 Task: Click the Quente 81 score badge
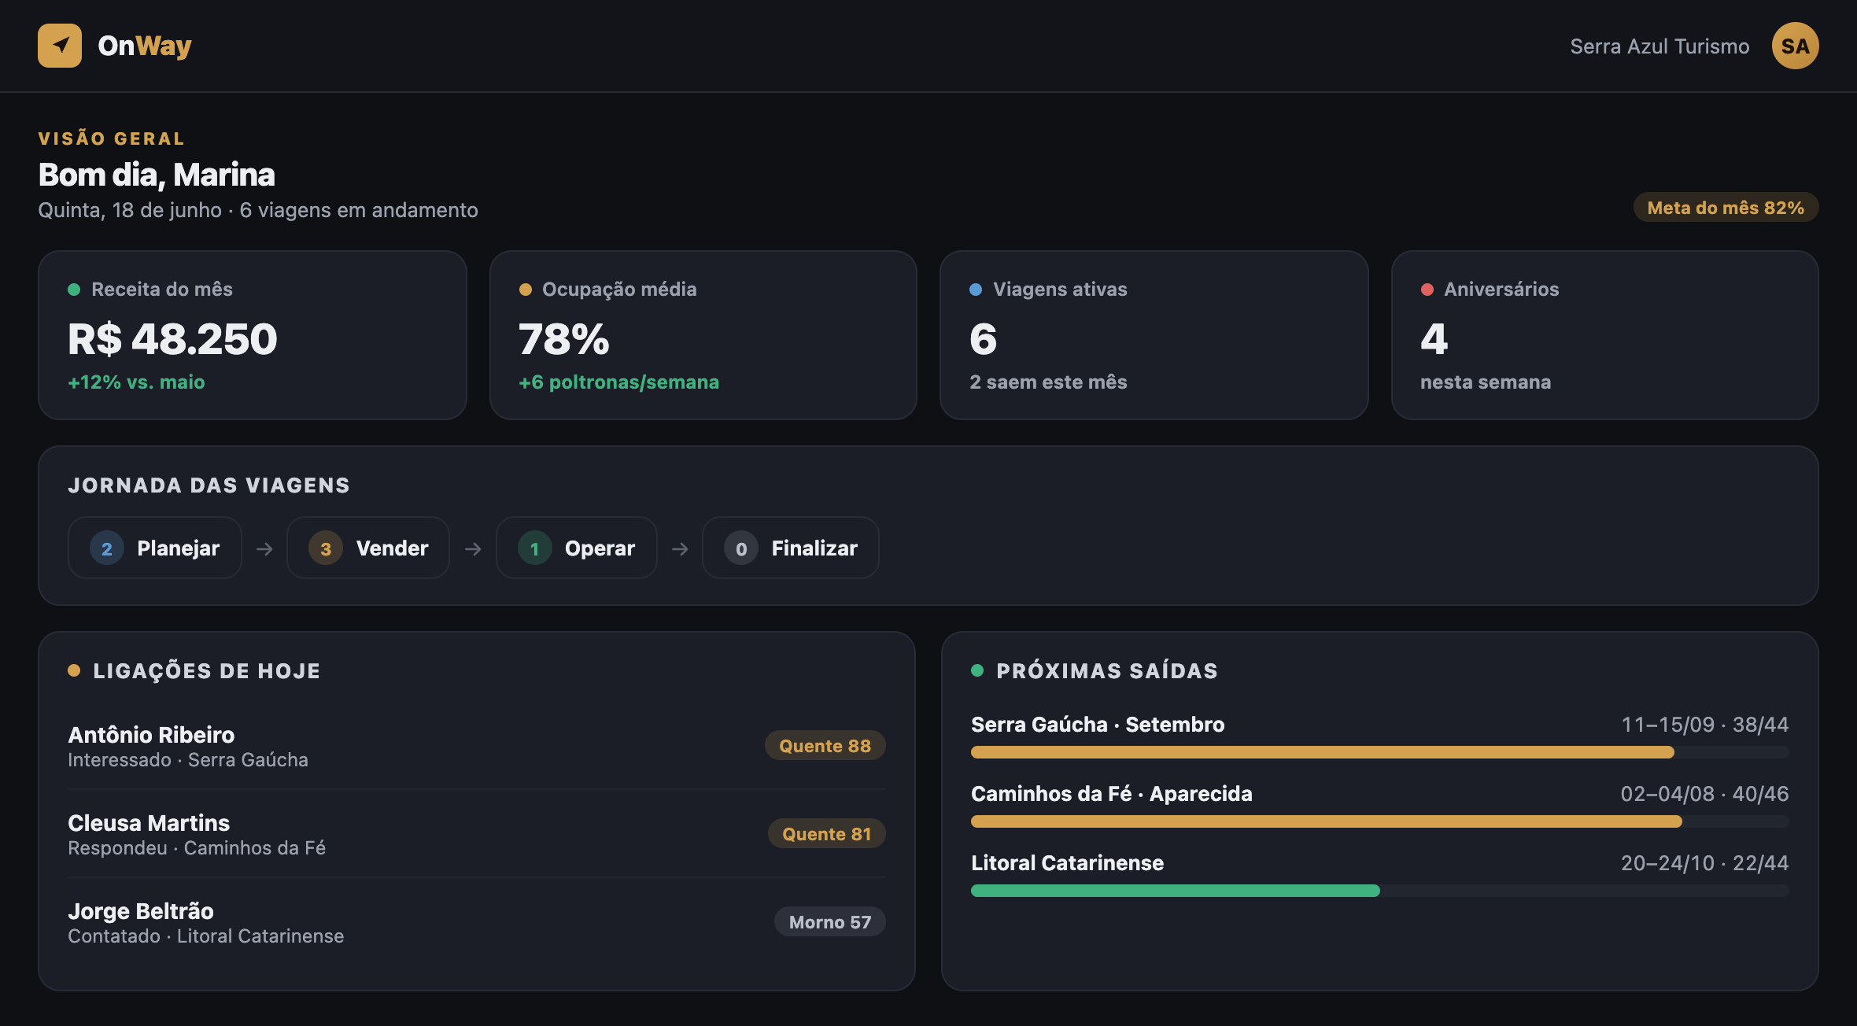coord(826,834)
